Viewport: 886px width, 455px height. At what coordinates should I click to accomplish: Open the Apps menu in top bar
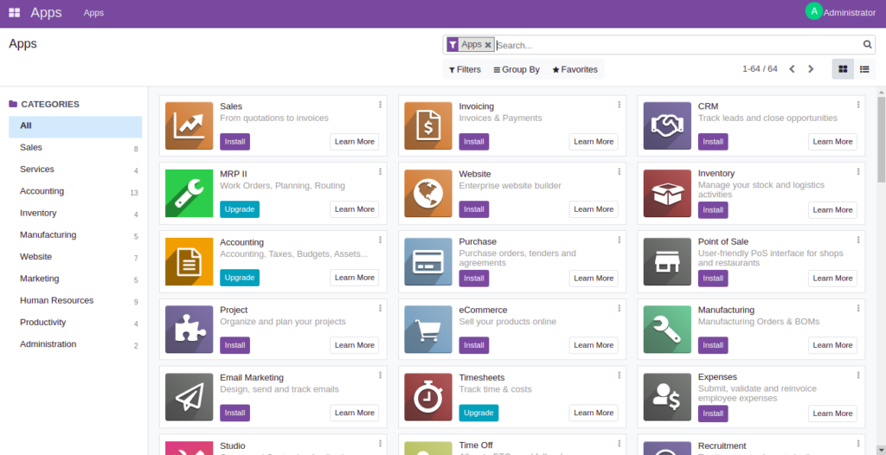[93, 12]
